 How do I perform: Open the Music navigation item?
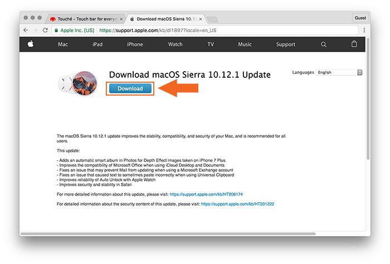(x=245, y=44)
